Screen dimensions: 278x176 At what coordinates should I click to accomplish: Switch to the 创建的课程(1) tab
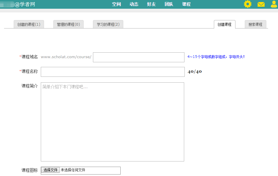pyautogui.click(x=29, y=24)
